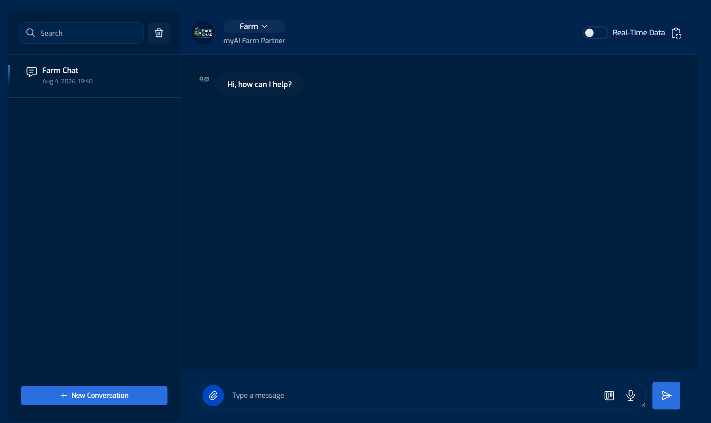Click the microphone voice input icon
The image size is (711, 423).
click(x=631, y=395)
